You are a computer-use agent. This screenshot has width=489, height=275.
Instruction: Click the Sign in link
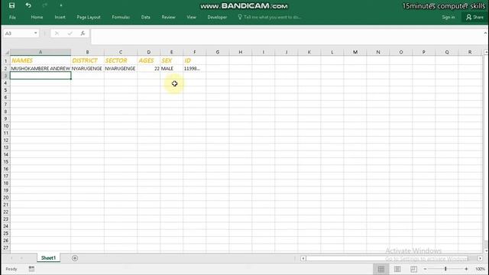pos(449,17)
